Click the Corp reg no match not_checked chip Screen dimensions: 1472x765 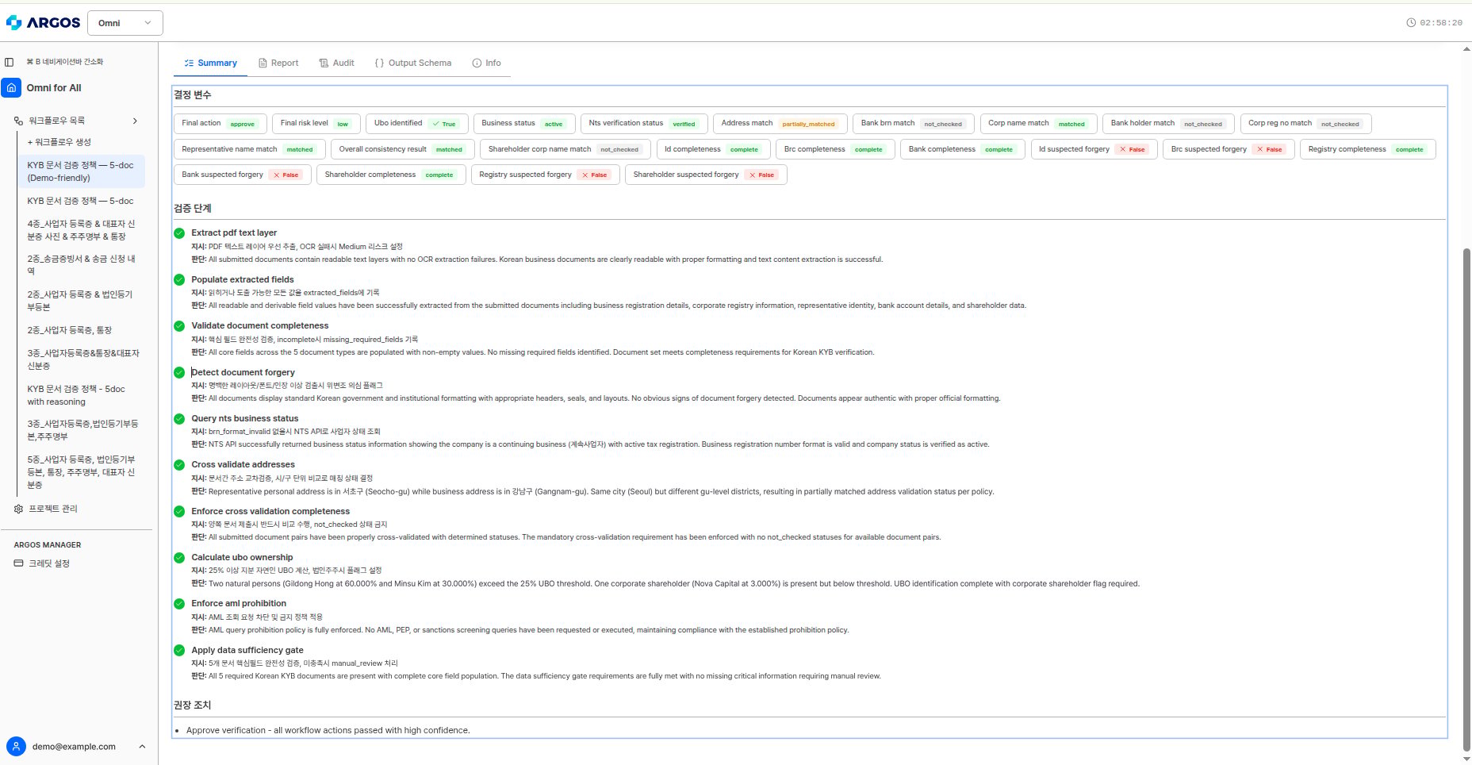tap(1305, 123)
